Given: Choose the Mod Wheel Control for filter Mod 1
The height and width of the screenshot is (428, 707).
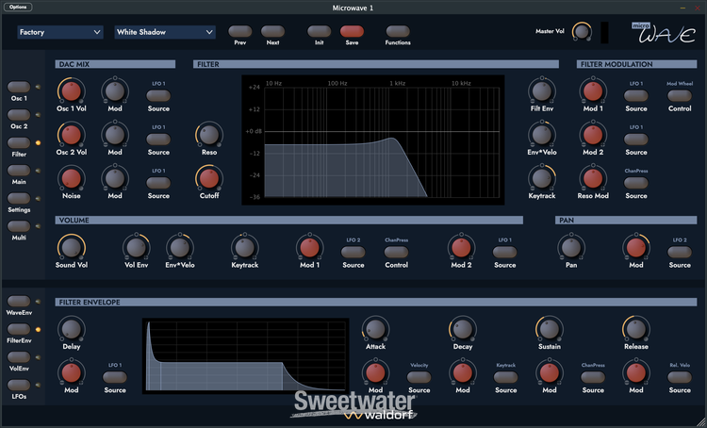Looking at the screenshot, I should [680, 95].
